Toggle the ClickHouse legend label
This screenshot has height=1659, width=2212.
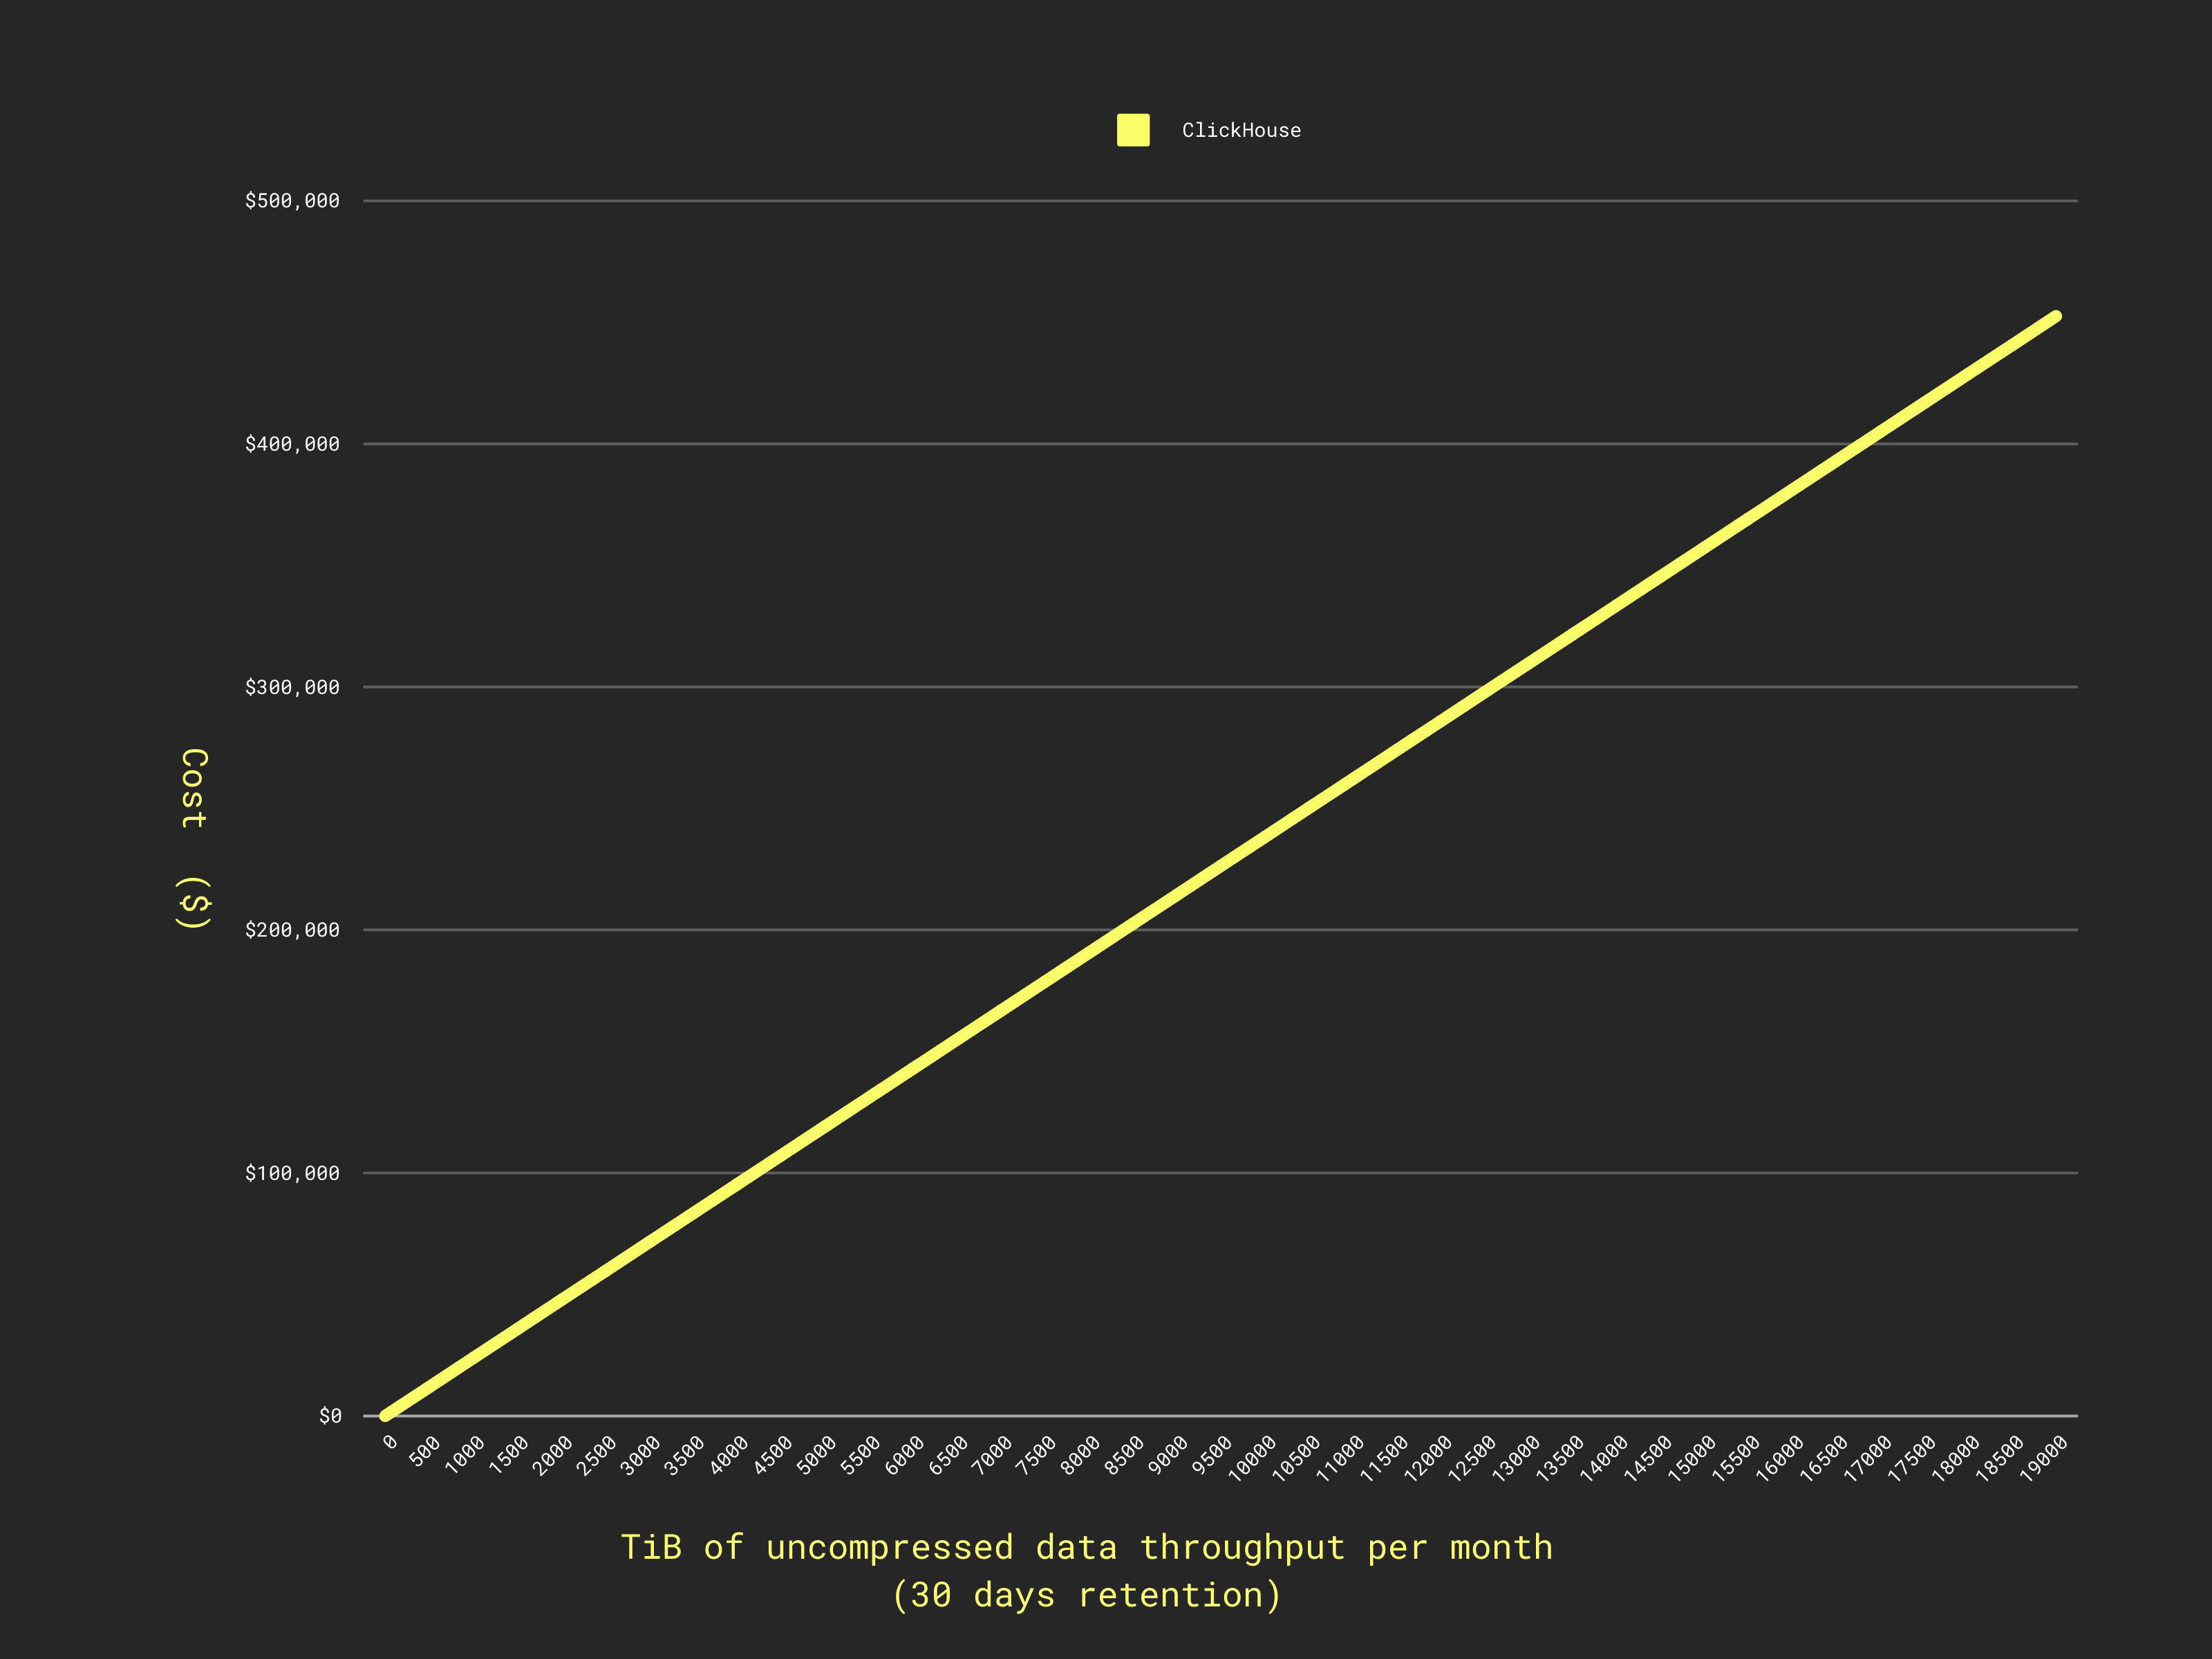click(x=1241, y=131)
